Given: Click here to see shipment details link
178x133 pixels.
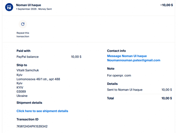Looking at the screenshot, I should pos(42,111).
